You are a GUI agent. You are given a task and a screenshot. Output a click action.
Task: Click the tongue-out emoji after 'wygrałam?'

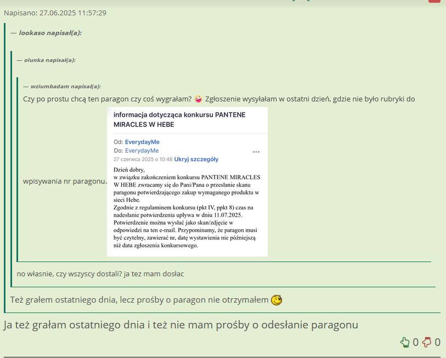click(199, 99)
